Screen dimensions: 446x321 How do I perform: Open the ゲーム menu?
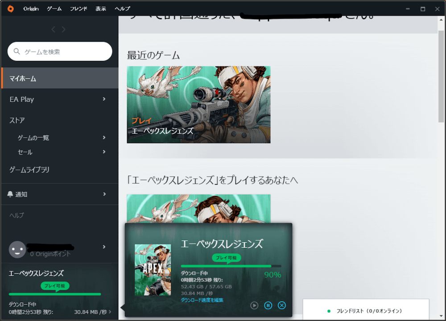(x=54, y=8)
